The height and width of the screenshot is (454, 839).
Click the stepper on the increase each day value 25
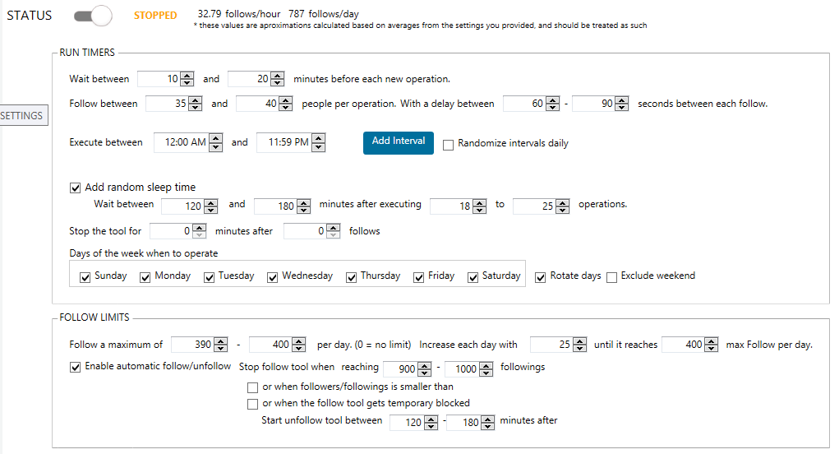pyautogui.click(x=579, y=345)
